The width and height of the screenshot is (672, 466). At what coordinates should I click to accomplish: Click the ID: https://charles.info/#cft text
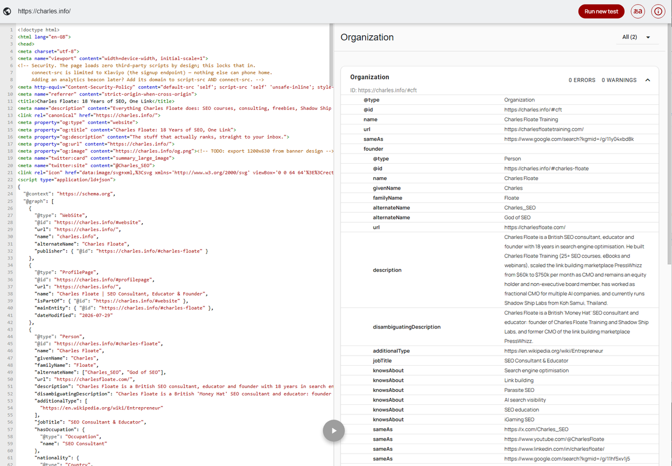(383, 90)
